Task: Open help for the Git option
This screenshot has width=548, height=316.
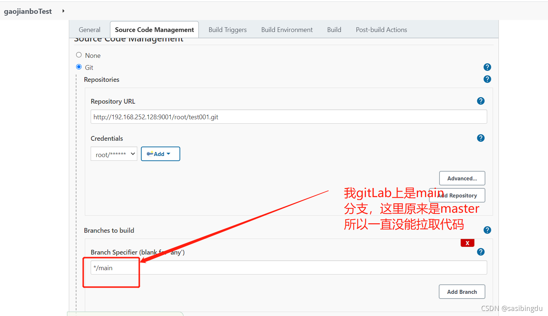Action: tap(487, 67)
